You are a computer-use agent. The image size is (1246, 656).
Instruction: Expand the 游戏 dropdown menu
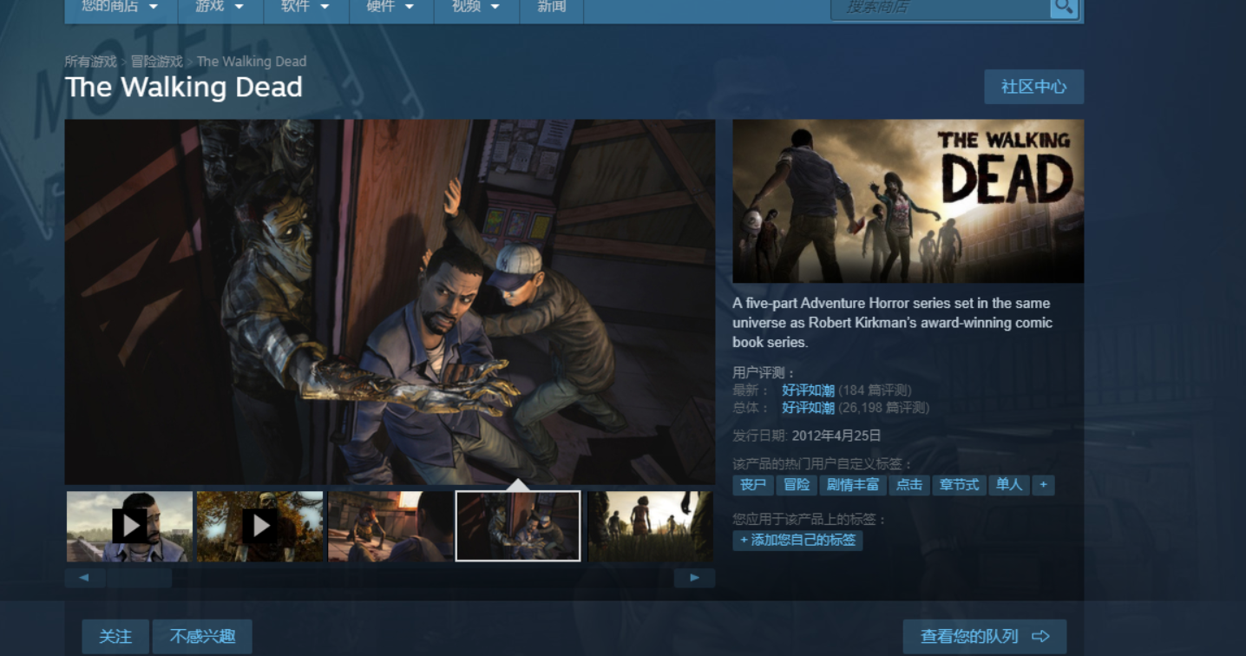click(220, 7)
